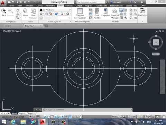The height and width of the screenshot is (125, 166).
Task: Open the Parametric ribbon tab
Action: point(50,6)
